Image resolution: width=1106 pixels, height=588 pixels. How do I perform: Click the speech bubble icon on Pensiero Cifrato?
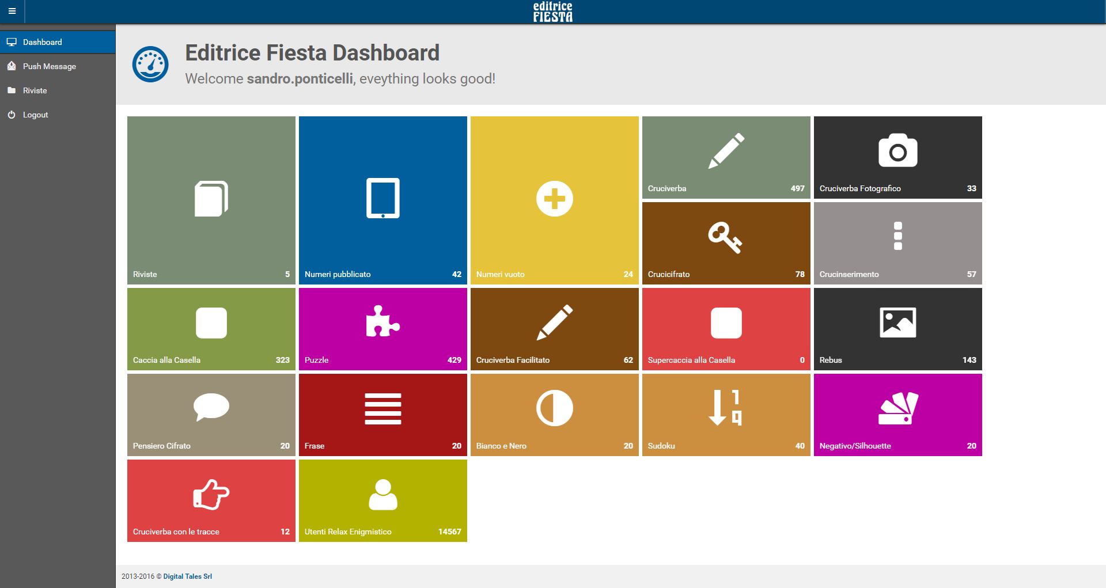click(211, 407)
